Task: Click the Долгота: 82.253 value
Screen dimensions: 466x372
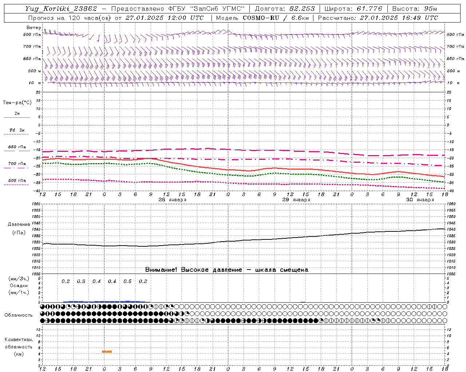Action: point(285,9)
